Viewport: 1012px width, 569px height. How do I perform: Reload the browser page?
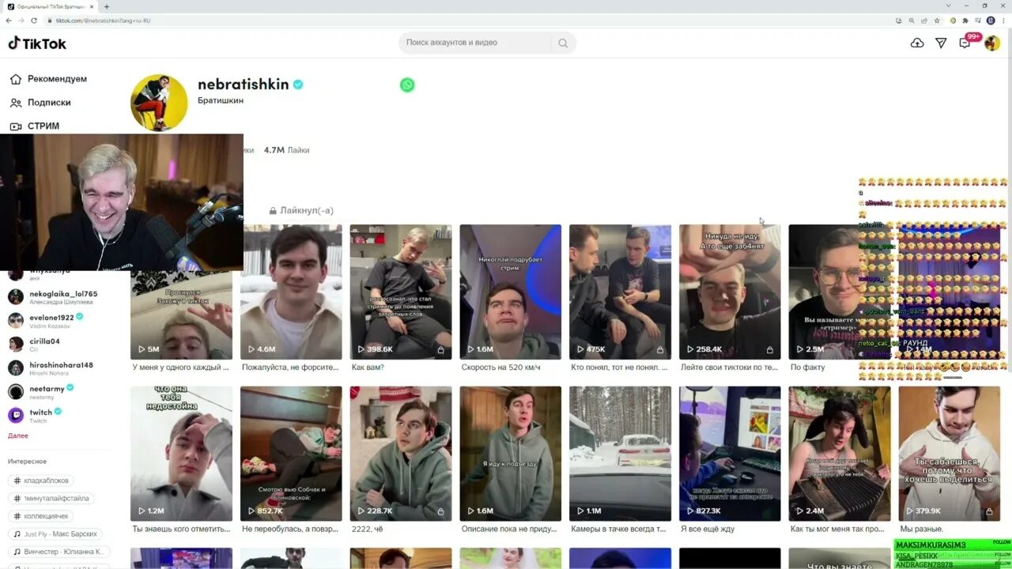point(33,21)
